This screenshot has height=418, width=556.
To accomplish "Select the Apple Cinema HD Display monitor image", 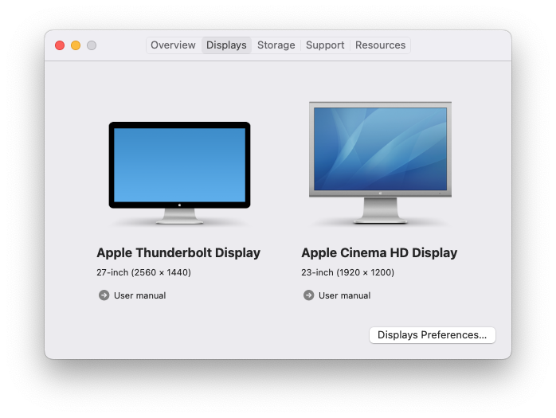I will pyautogui.click(x=380, y=162).
